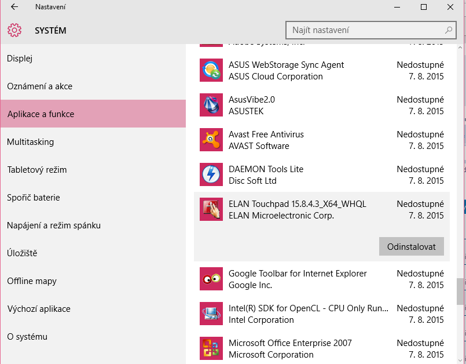Click the AVAST Software publisher text

click(259, 146)
